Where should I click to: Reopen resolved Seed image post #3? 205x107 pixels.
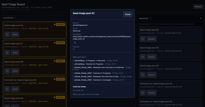point(152,75)
